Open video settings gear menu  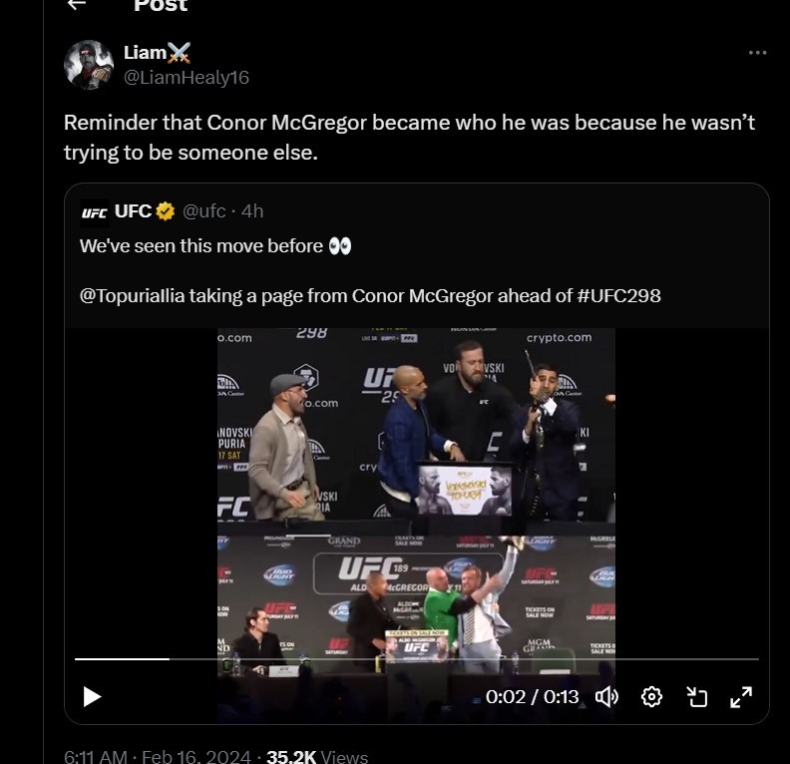(651, 696)
